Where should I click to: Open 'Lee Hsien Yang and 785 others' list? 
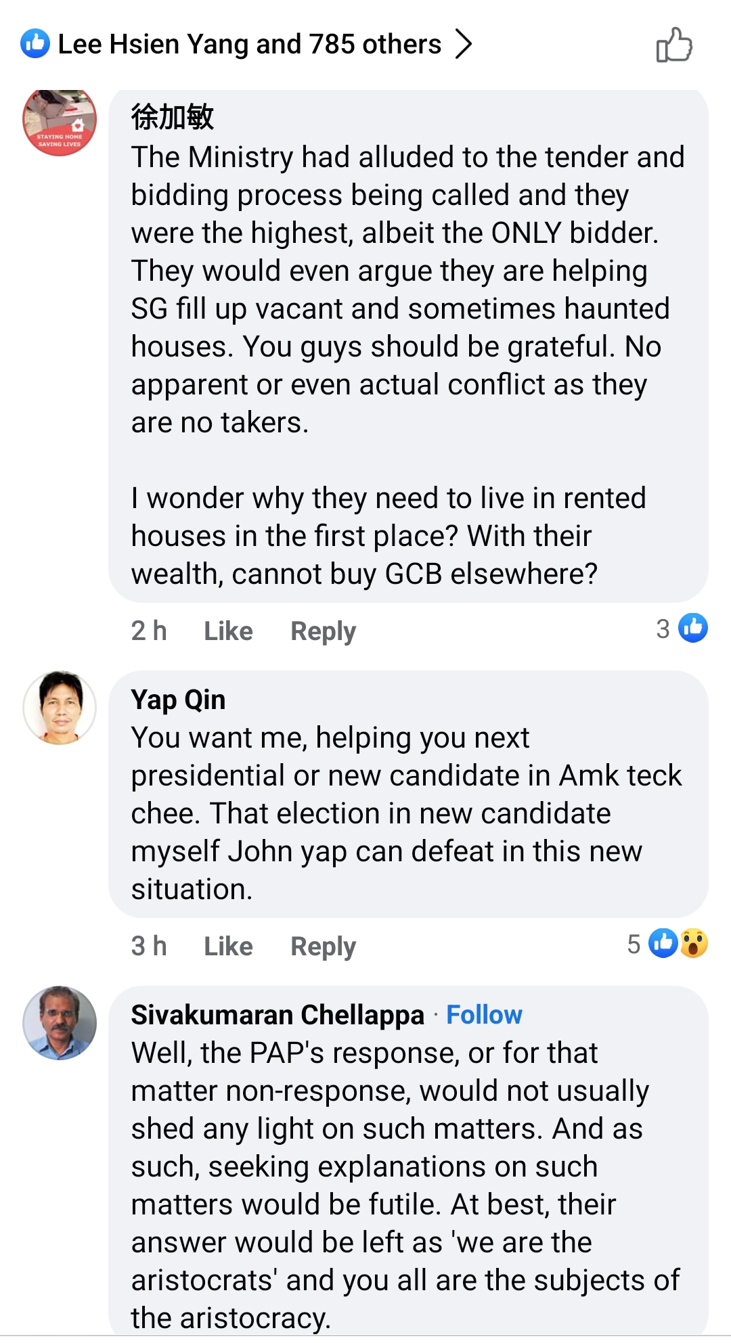[x=249, y=44]
